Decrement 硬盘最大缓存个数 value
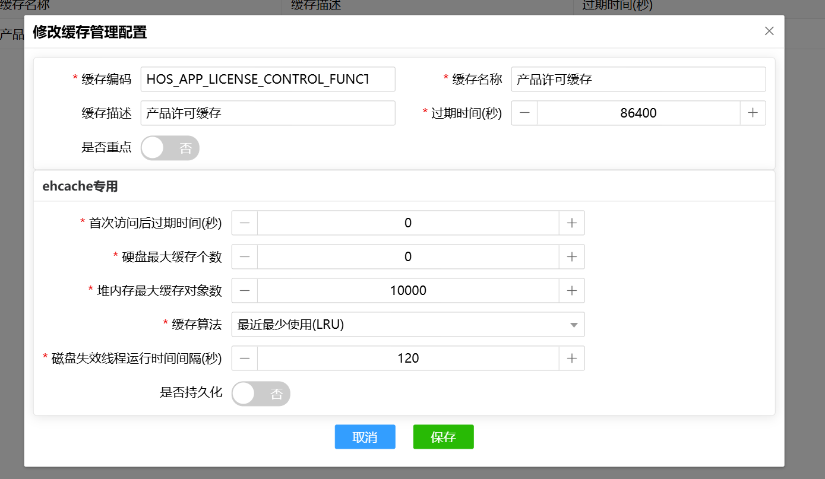 point(245,257)
